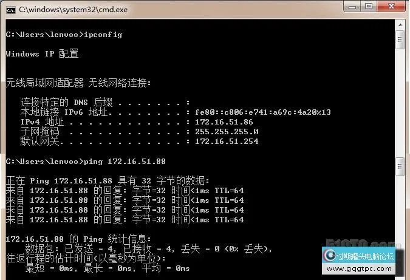This screenshot has height=280, width=410.
Task: Click the cmd.exe icon in title bar
Action: click(x=11, y=10)
